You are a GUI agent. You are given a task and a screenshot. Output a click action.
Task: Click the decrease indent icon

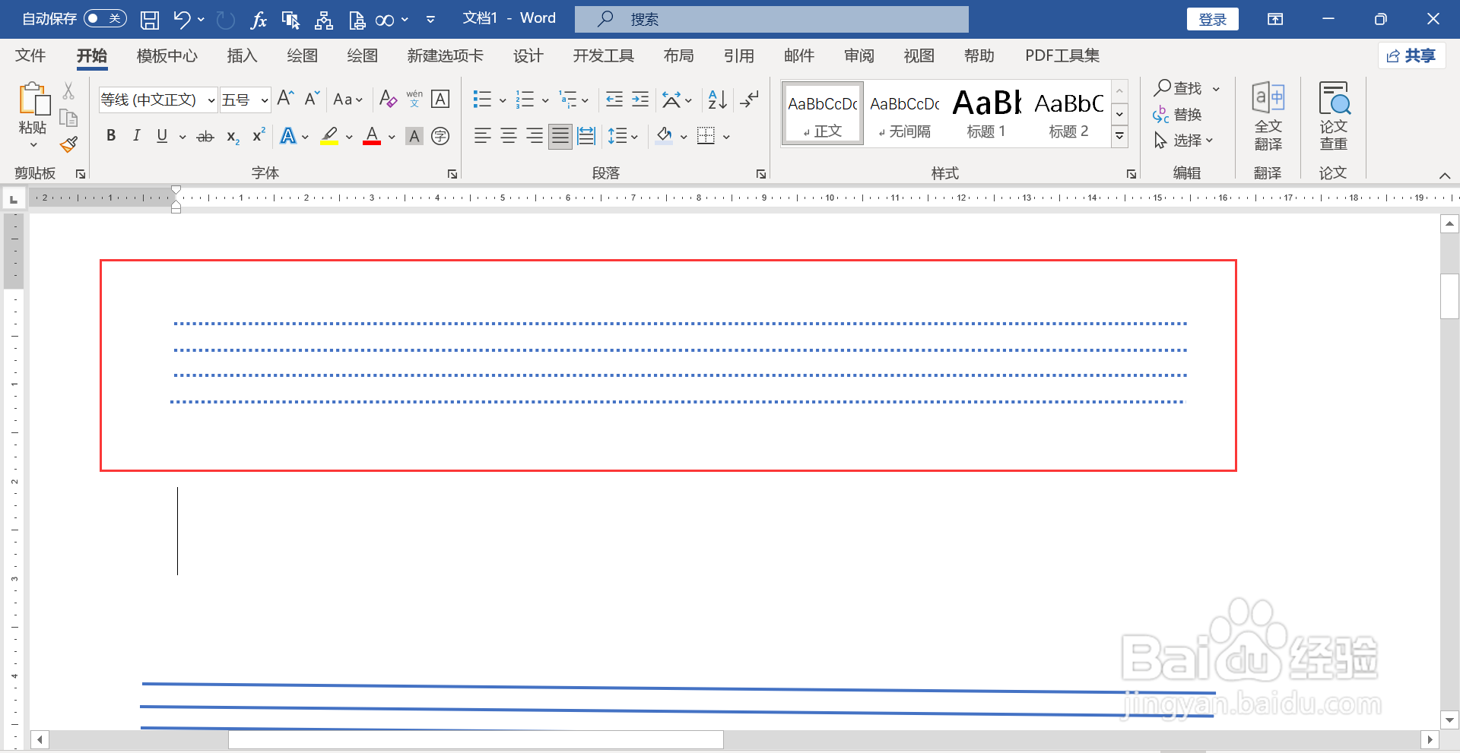point(614,99)
